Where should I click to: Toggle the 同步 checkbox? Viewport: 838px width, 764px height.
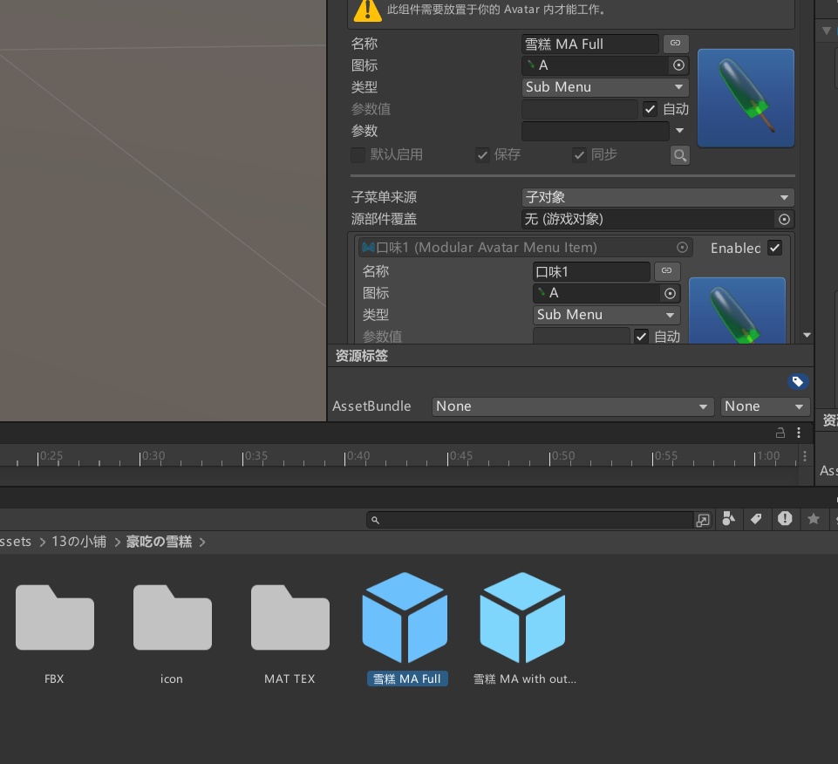pos(579,155)
